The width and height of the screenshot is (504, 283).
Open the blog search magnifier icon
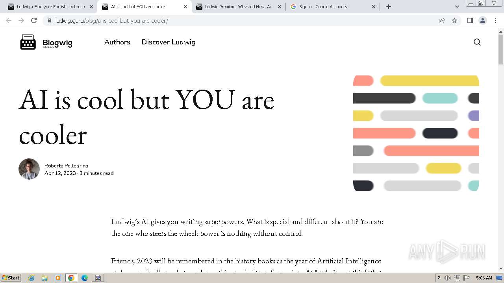477,42
